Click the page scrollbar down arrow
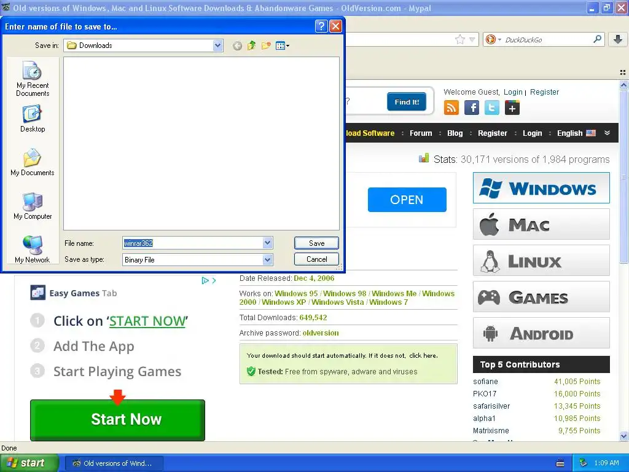 tap(623, 436)
